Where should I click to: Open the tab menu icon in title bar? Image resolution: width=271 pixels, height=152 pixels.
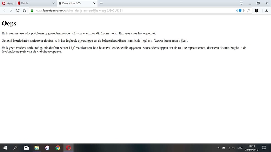coord(241,3)
